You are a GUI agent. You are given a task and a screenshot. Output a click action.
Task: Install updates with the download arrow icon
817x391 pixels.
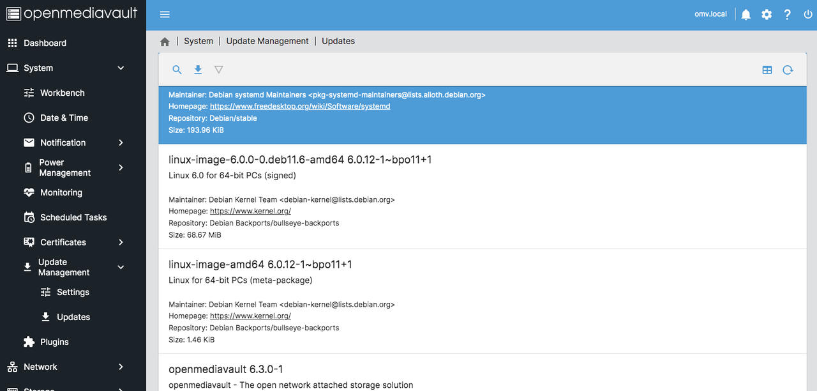click(198, 70)
